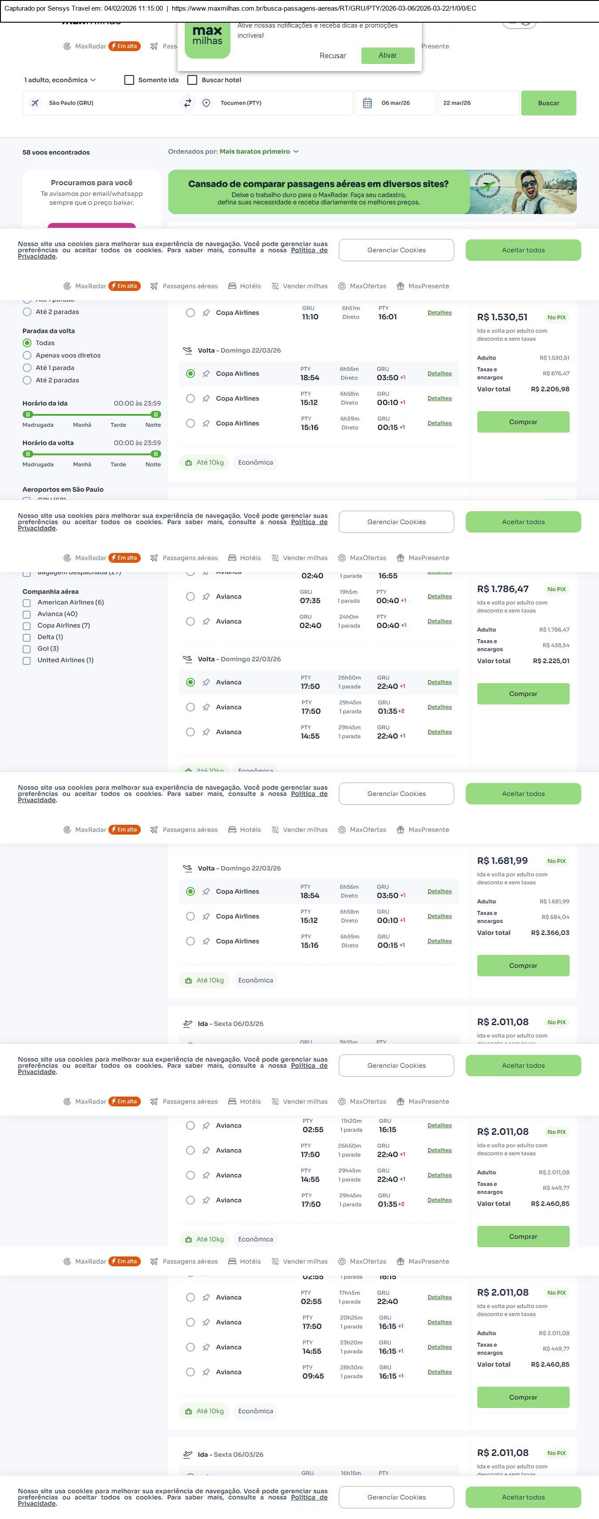Filter by American Airlines (6) checkbox

27,603
